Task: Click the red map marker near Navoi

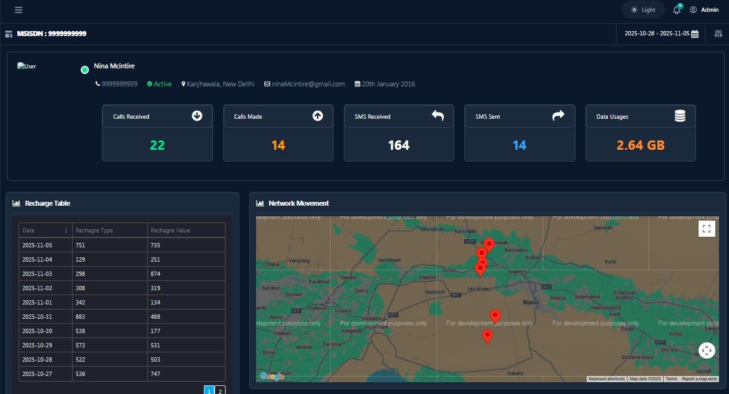Action: coord(495,316)
